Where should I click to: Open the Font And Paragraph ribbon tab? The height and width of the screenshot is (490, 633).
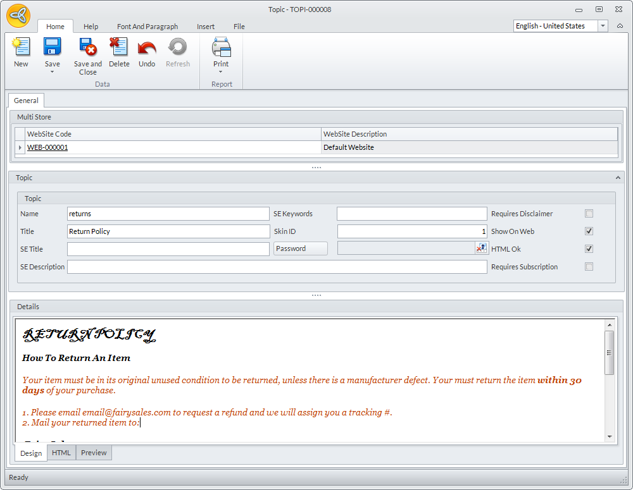click(x=147, y=27)
